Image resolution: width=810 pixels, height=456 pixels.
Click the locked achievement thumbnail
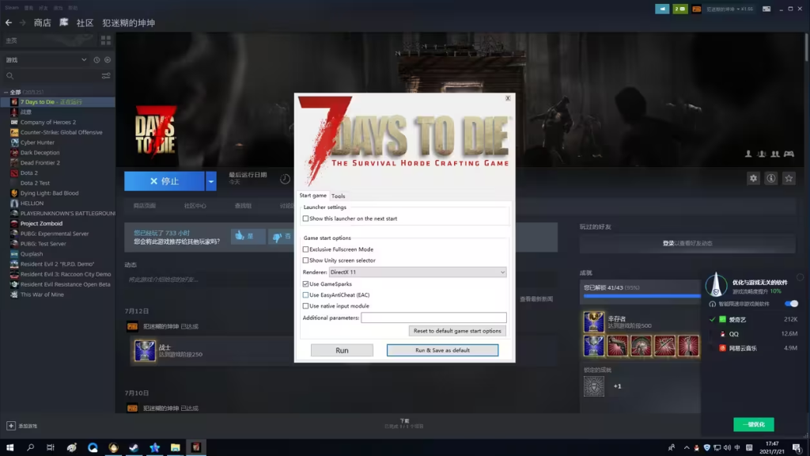[593, 386]
